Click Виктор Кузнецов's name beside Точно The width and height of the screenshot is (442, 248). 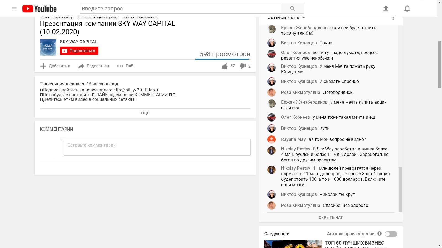299,43
